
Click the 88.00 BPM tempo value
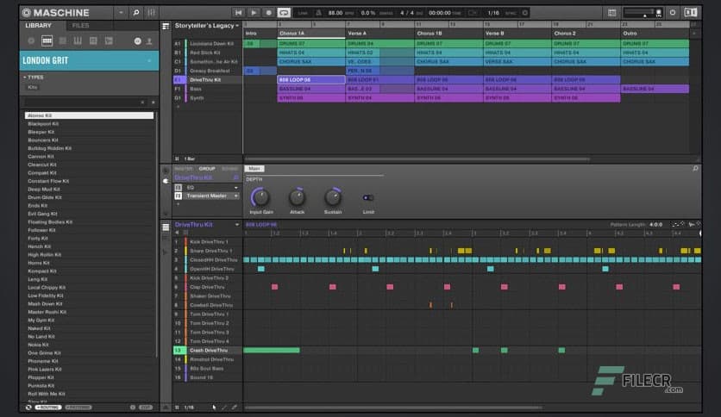click(335, 13)
